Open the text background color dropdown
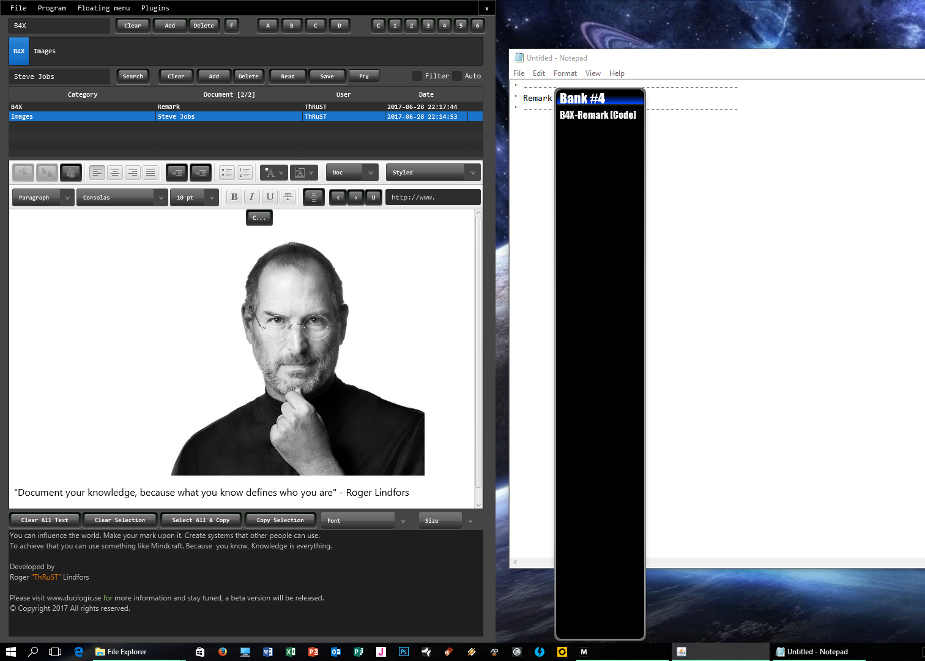925x661 pixels. point(303,173)
